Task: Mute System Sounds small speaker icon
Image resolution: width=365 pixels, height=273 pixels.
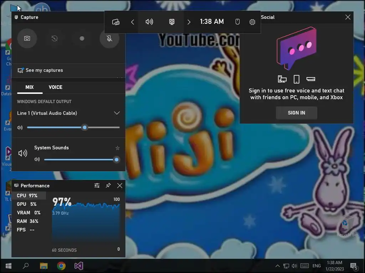Action: [37, 160]
